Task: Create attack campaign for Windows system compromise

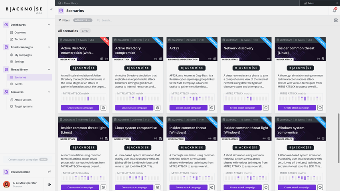Action: pos(297,187)
